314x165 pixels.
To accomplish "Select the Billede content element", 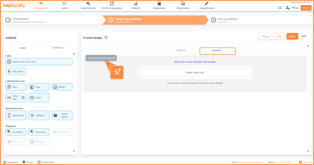I will pyautogui.click(x=62, y=87).
